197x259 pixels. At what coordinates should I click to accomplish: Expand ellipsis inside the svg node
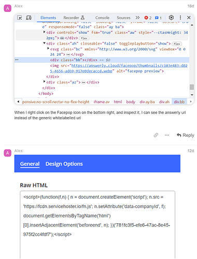pyautogui.click(x=68, y=55)
